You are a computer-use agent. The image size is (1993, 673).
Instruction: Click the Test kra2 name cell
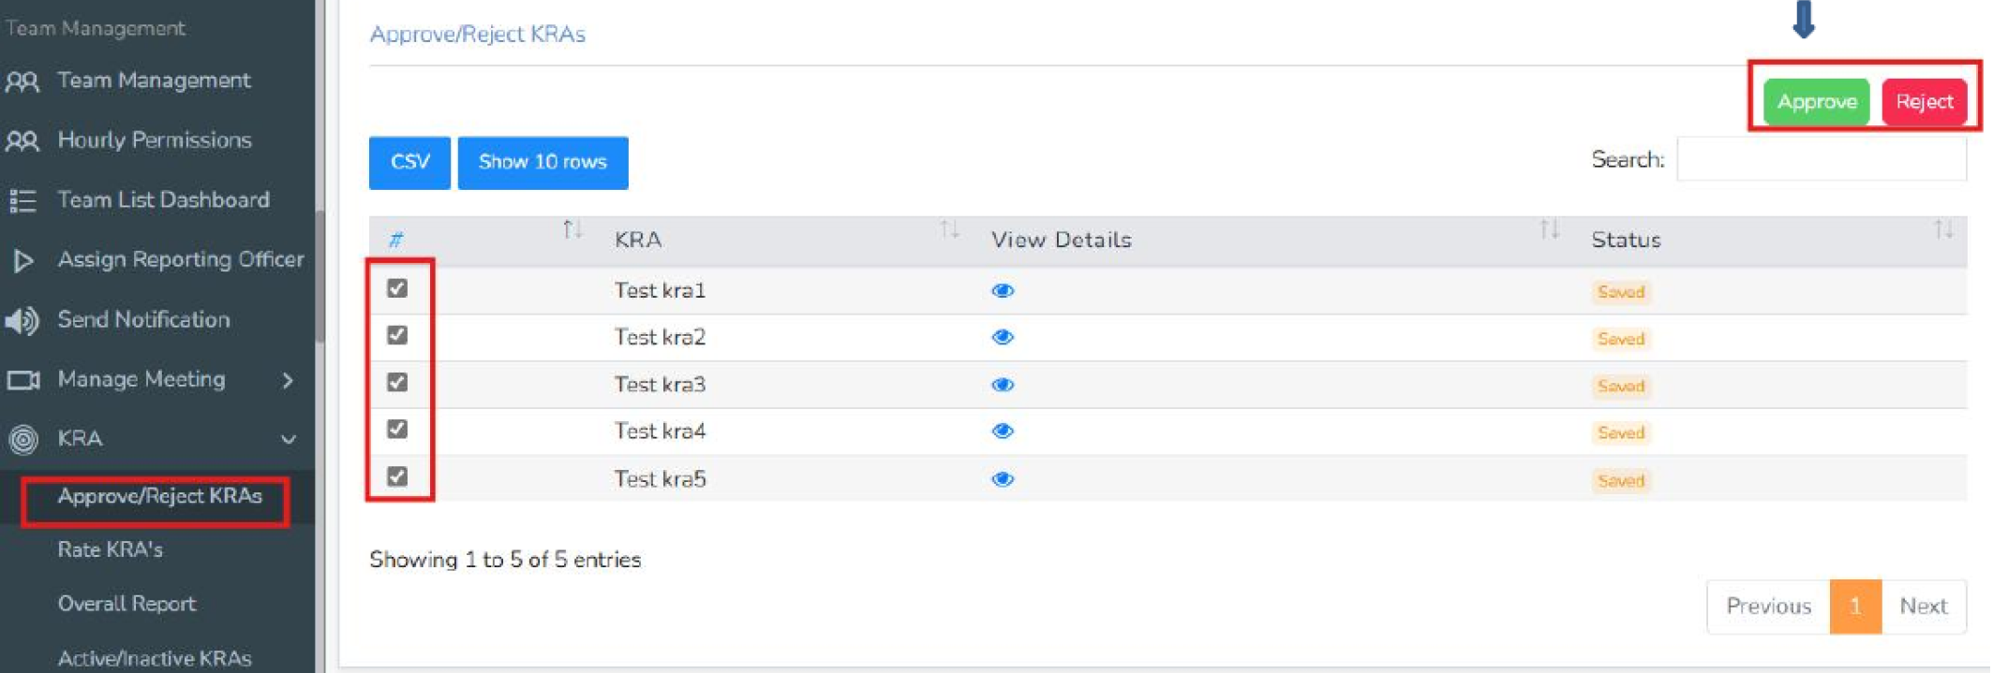(x=660, y=337)
